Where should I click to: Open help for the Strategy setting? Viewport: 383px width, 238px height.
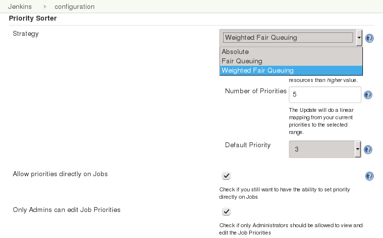[370, 38]
